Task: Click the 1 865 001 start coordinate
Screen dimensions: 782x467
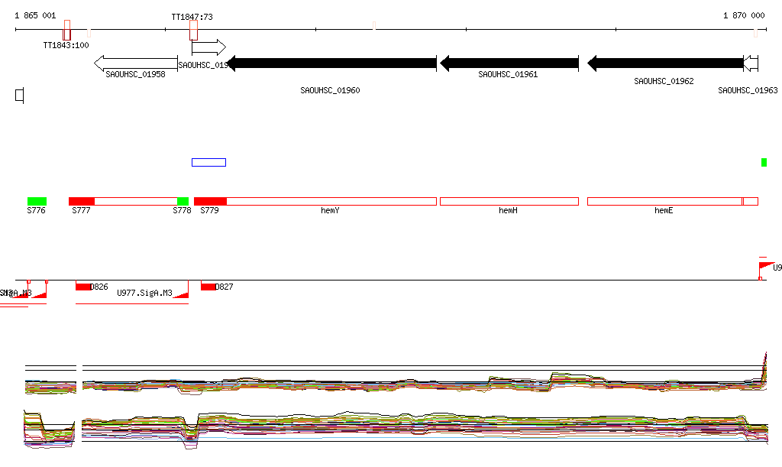Action: (x=35, y=15)
